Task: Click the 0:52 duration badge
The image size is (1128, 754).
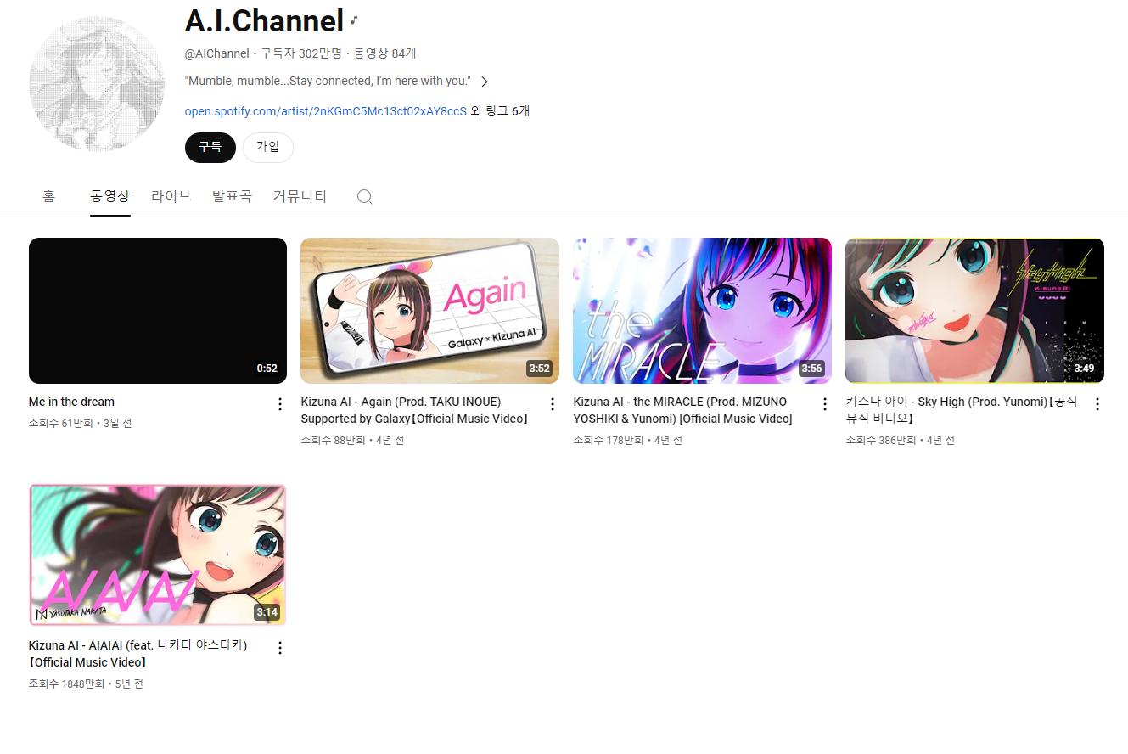Action: pos(267,369)
